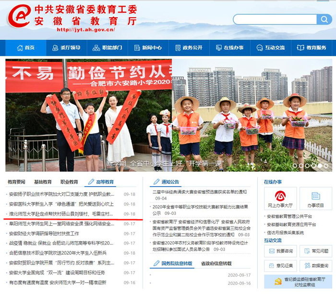This screenshot has width=336, height=294.
Task: Open the 网上办事大厅 red logo tile
Action: point(280,199)
